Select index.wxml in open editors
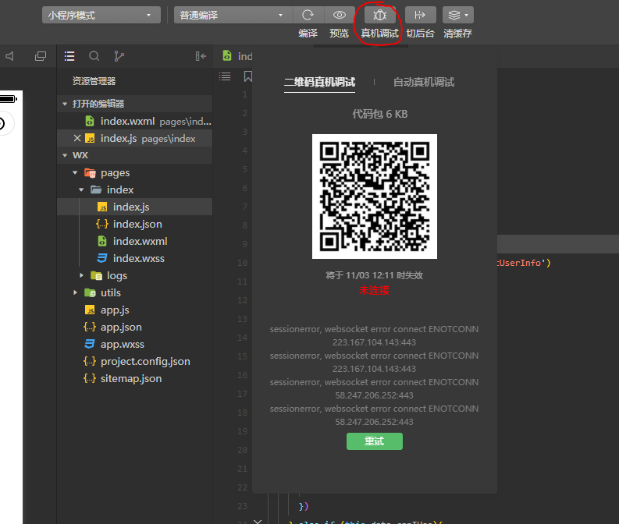This screenshot has width=619, height=524. click(x=135, y=121)
